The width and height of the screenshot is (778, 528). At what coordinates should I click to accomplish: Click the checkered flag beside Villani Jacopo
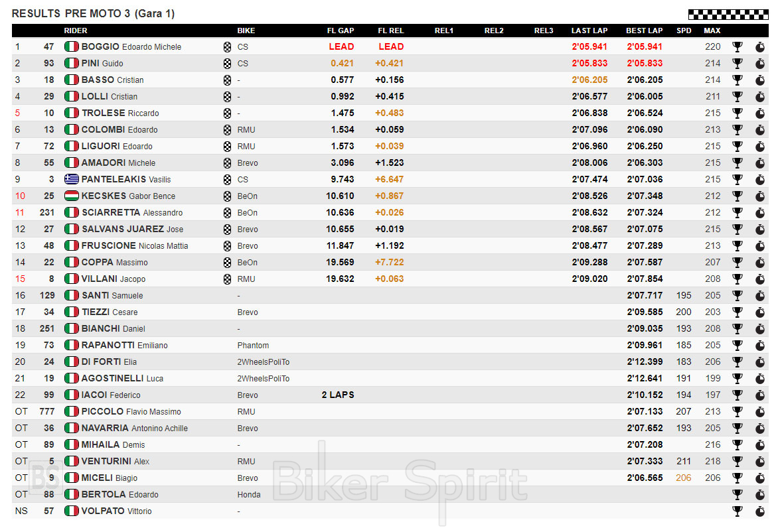point(227,279)
